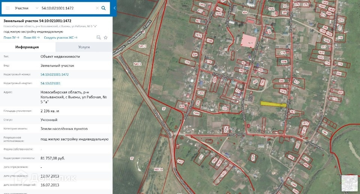Viewport: 360px width, 194px height.
Task: Open the basemap switcher thumbnail
Action: [x=349, y=183]
